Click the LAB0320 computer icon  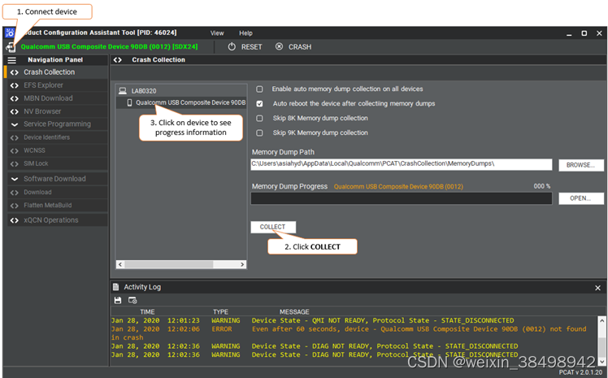pos(123,91)
